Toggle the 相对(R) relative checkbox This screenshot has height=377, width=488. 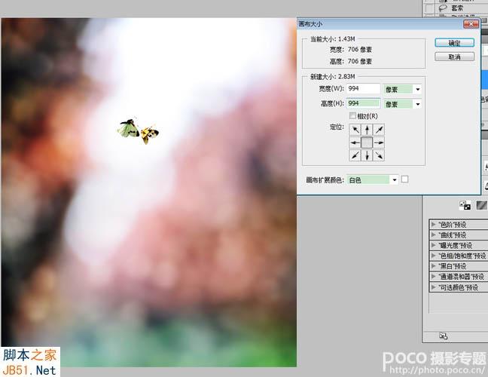[x=352, y=116]
